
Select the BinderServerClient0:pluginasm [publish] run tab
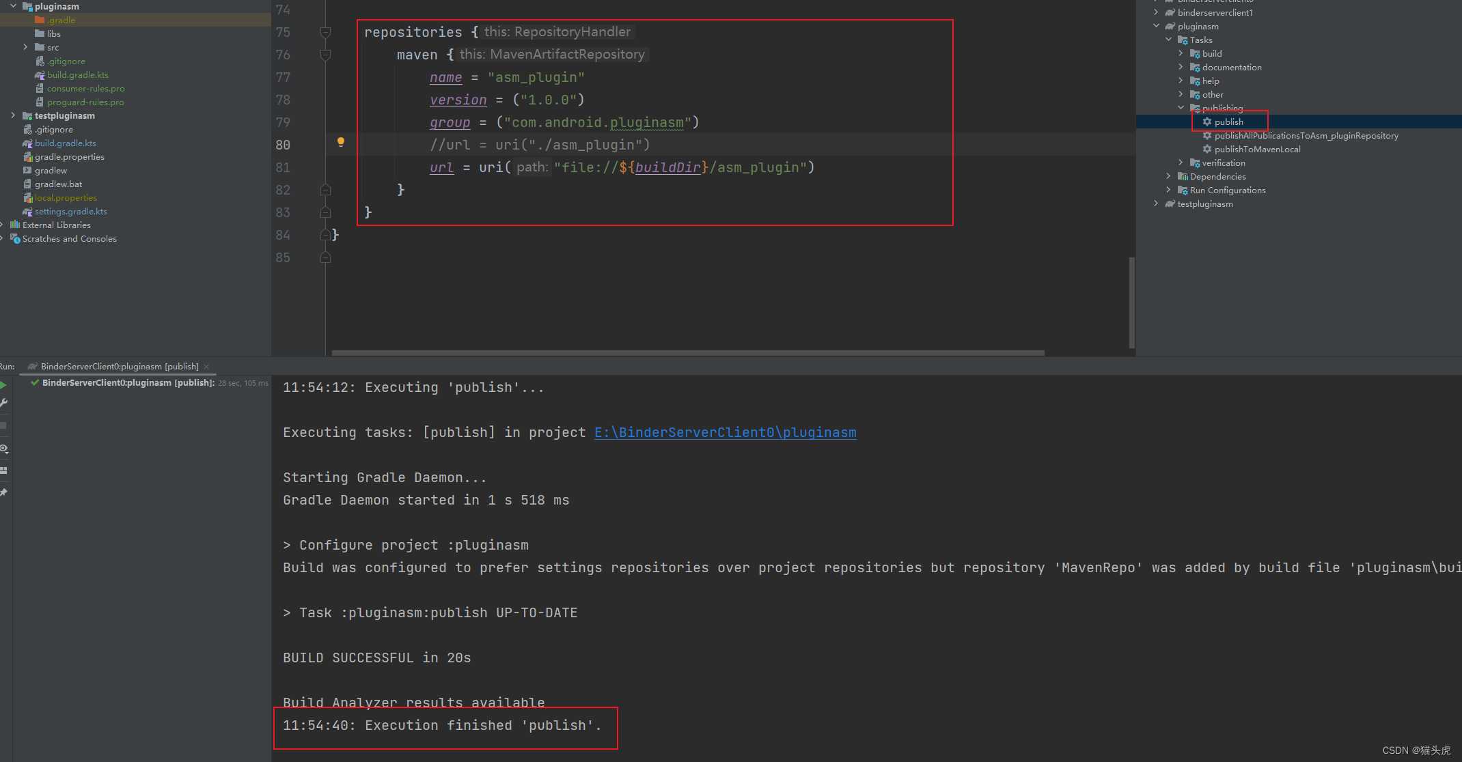(x=119, y=367)
